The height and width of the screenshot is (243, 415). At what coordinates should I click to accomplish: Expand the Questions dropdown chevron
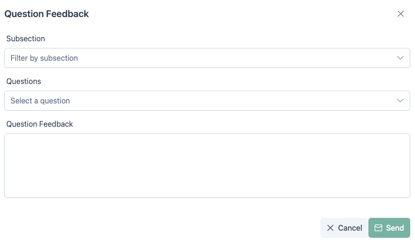(x=400, y=101)
